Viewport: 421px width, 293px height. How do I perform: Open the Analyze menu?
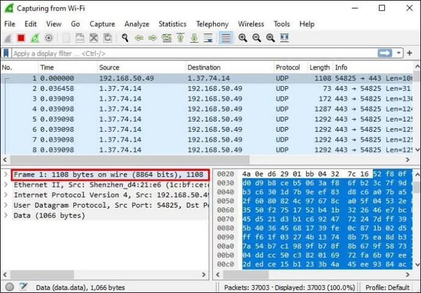coord(137,24)
